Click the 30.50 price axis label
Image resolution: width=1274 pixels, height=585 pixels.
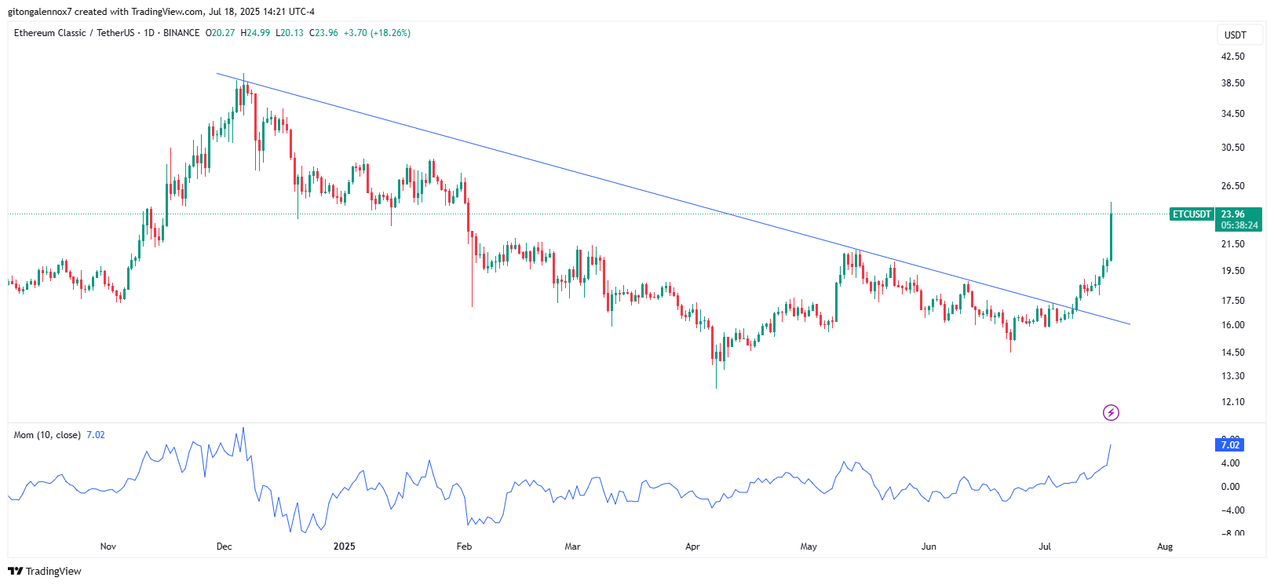click(1232, 148)
